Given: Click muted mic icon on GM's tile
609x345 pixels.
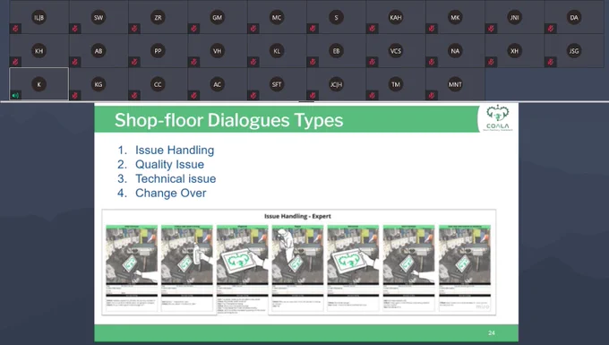Looking at the screenshot, I should (193, 29).
